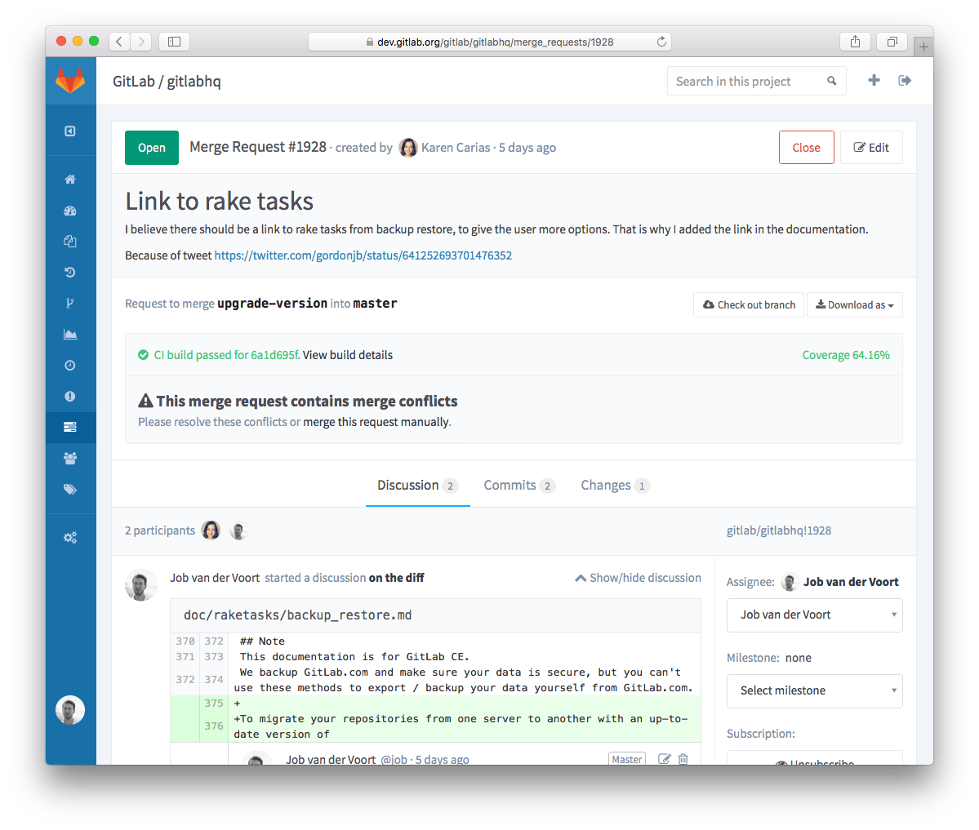
Task: Open network branch icon in sidebar
Action: tap(70, 304)
